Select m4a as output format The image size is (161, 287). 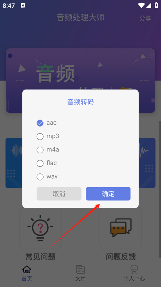pyautogui.click(x=40, y=150)
